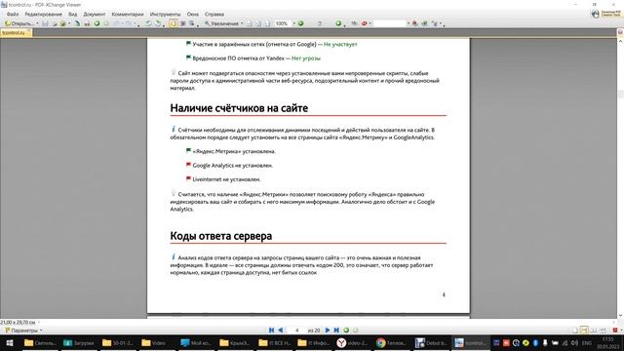Viewport: 624px width, 351px height.
Task: Click the text '«Яндекс.Метрика» установлена.'
Action: point(234,151)
